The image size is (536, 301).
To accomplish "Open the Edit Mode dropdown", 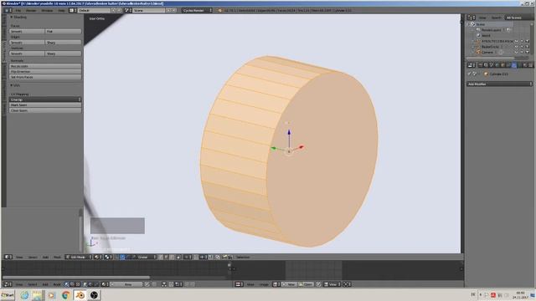I will click(x=79, y=257).
